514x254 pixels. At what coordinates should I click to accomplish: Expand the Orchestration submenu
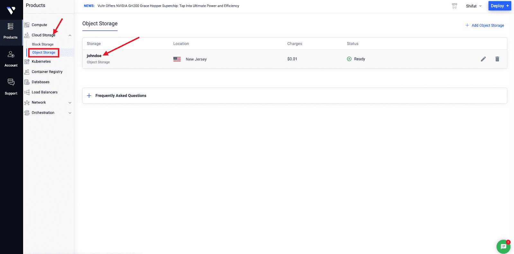(70, 113)
